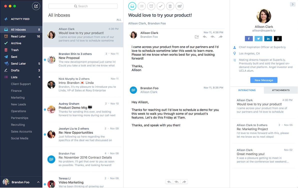Expand the Brandon Foo account menu

(x=38, y=182)
